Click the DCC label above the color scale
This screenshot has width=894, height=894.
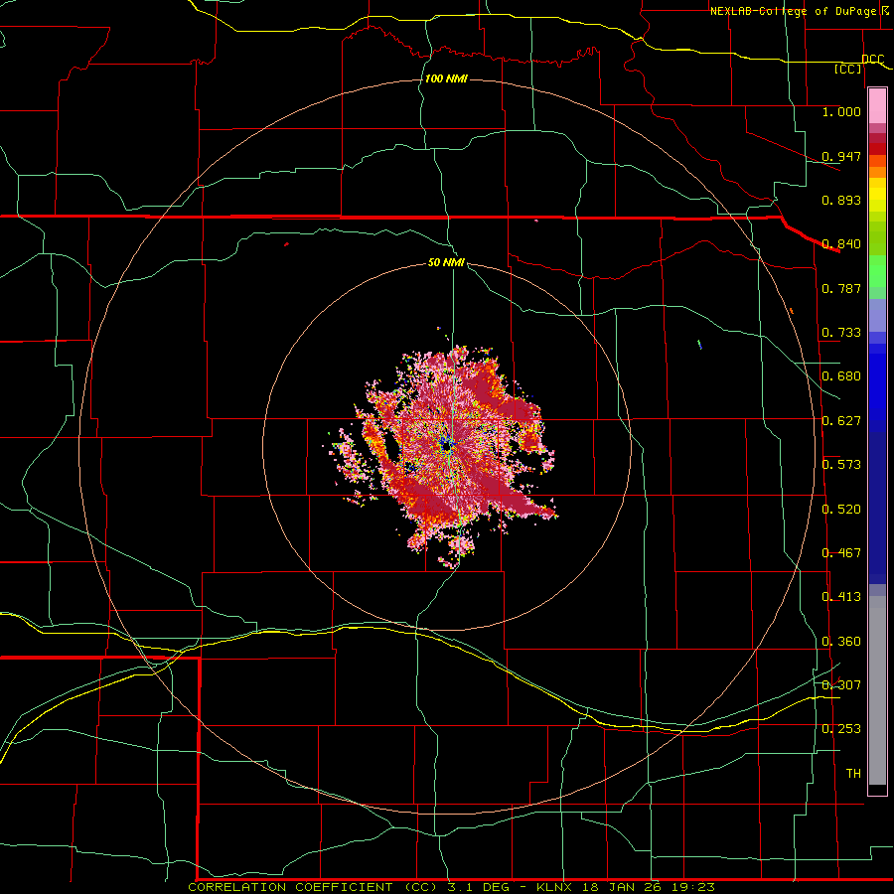coord(873,60)
